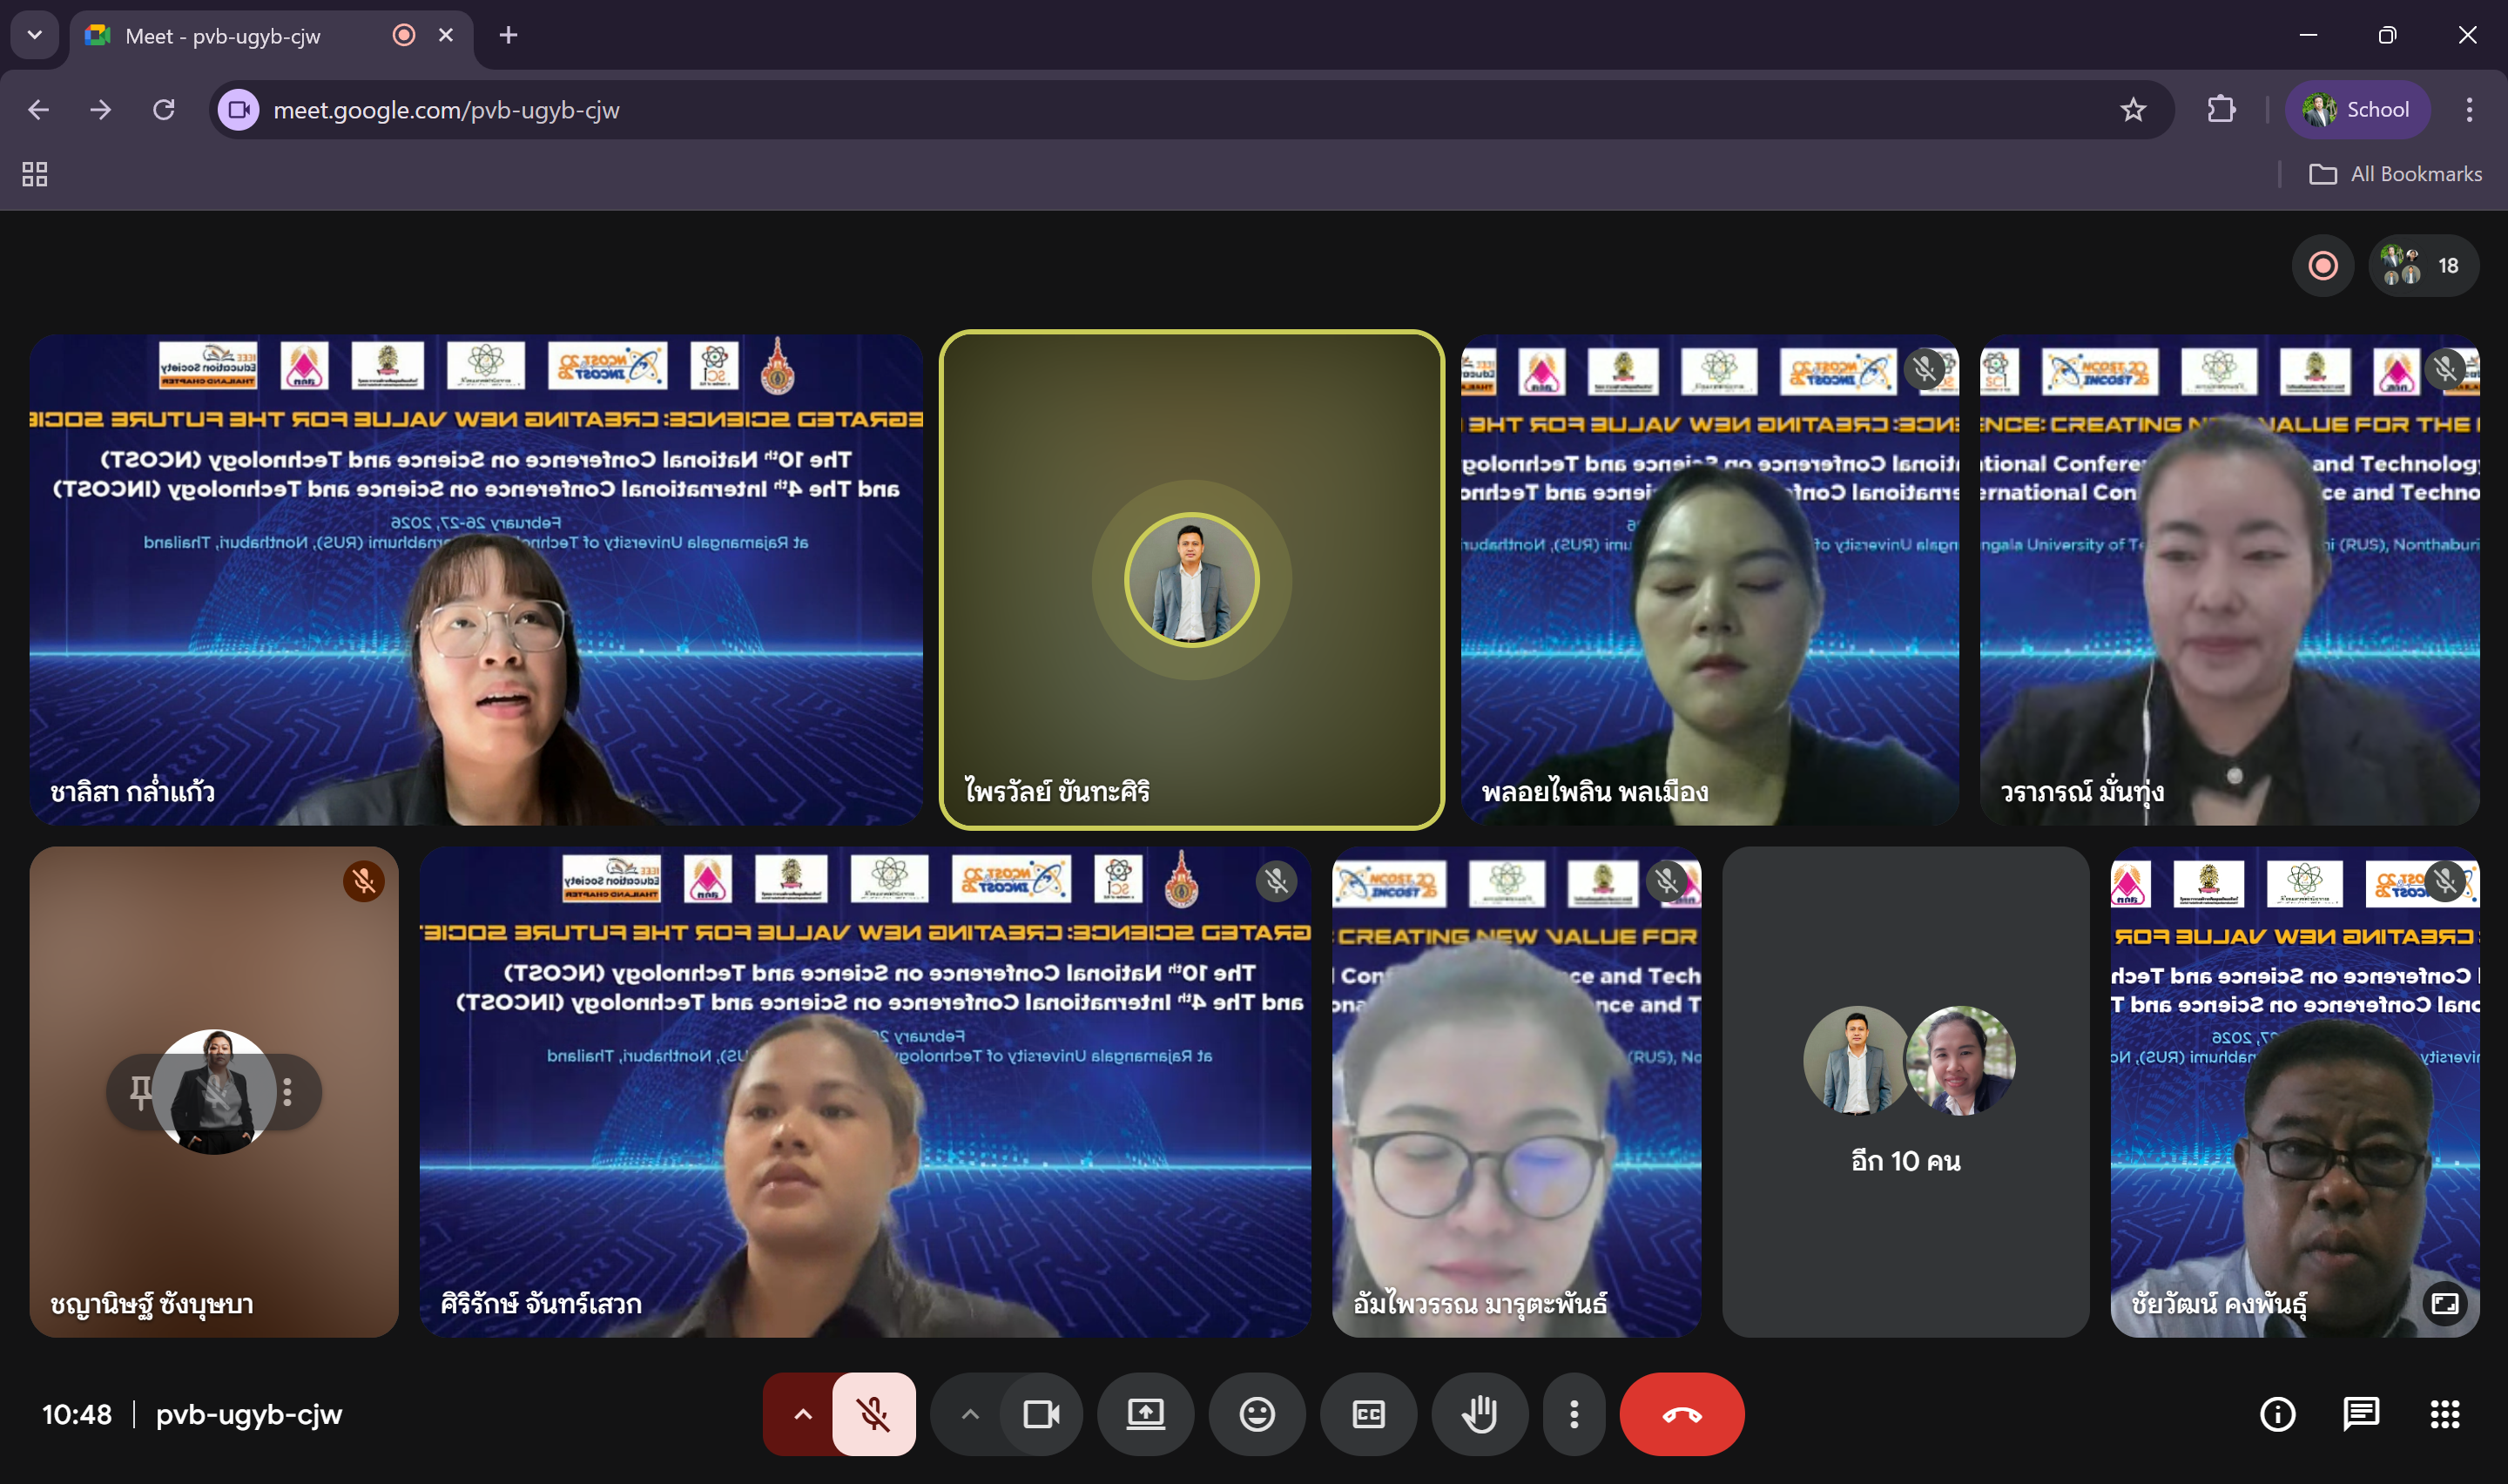This screenshot has height=1484, width=2508.
Task: Open the tile showing อีก 10 คน
Action: point(1905,1092)
